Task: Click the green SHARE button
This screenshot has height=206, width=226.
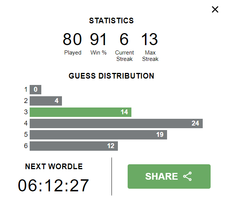Action: point(169,176)
